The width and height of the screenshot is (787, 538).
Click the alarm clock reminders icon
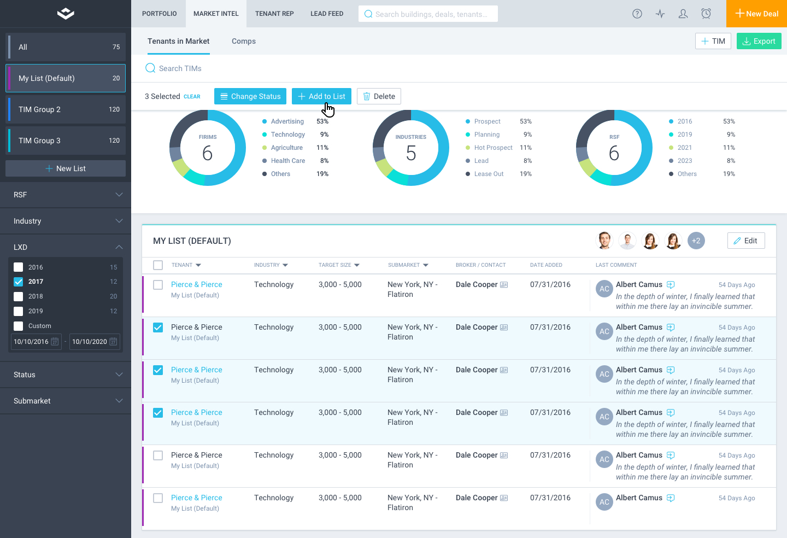pos(706,14)
